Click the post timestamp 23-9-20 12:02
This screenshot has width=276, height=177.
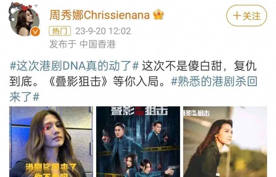pos(103,31)
